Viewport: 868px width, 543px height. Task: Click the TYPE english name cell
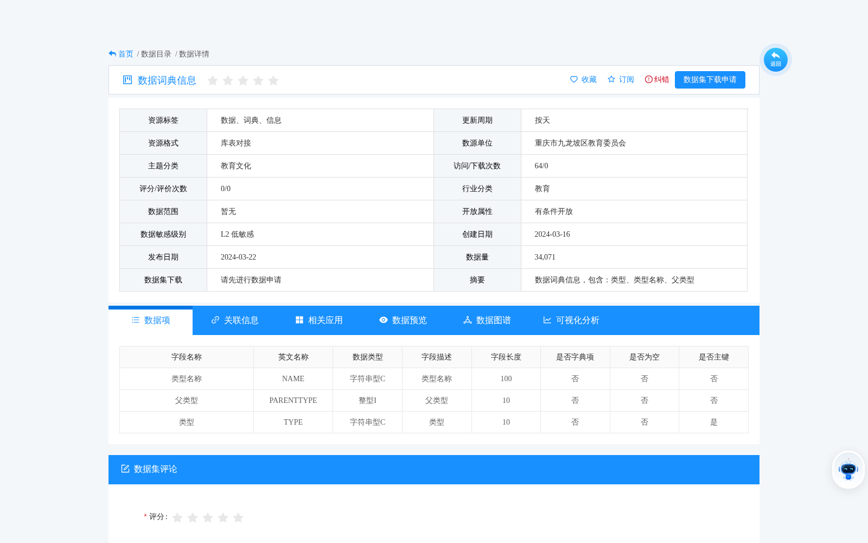pyautogui.click(x=293, y=422)
